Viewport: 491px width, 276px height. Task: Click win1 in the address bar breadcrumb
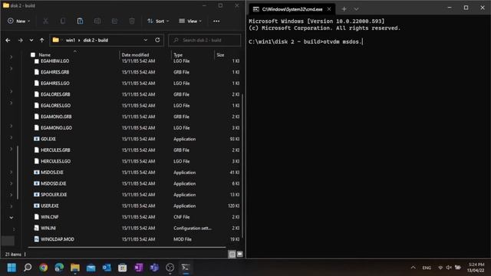(71, 40)
